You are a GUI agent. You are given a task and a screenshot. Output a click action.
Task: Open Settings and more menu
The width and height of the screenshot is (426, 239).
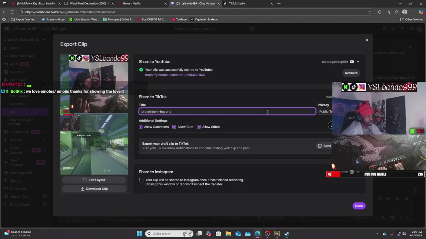click(x=413, y=12)
